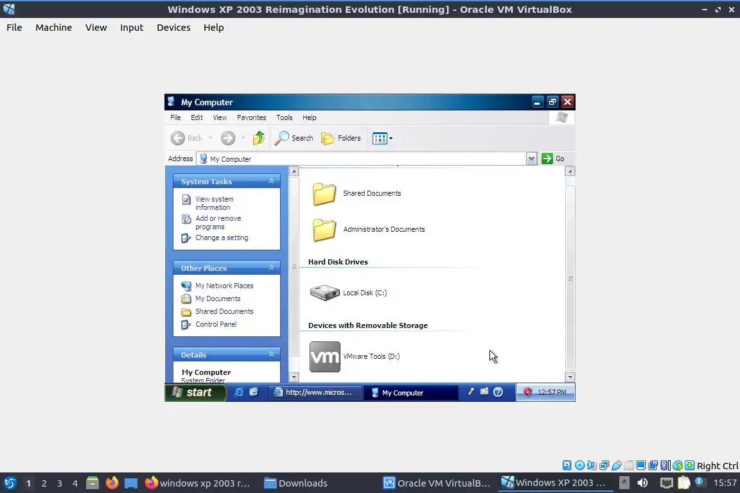Screen dimensions: 740x493
Task: Open the Search pane
Action: [294, 138]
